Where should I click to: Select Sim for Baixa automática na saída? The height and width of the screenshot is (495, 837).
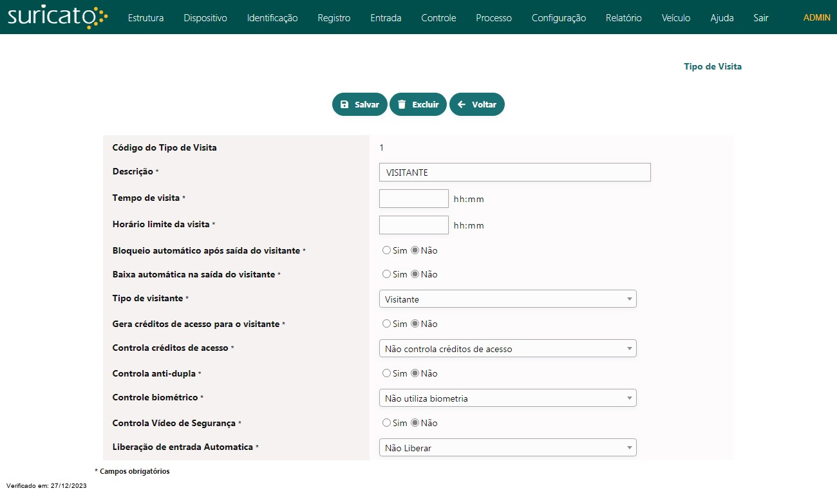click(386, 274)
